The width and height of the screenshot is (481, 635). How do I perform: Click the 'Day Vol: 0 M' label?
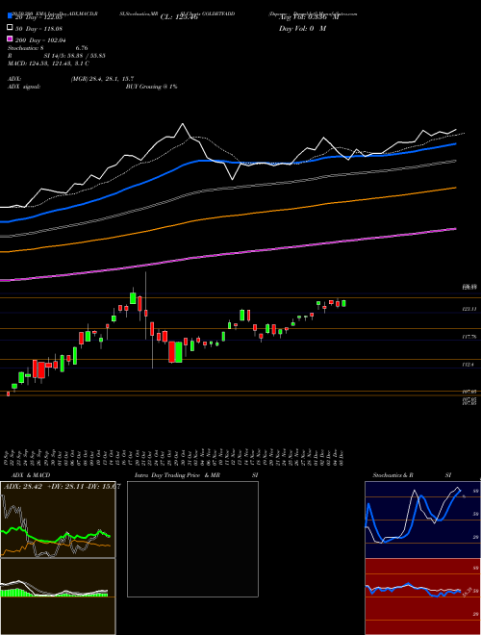pos(302,28)
